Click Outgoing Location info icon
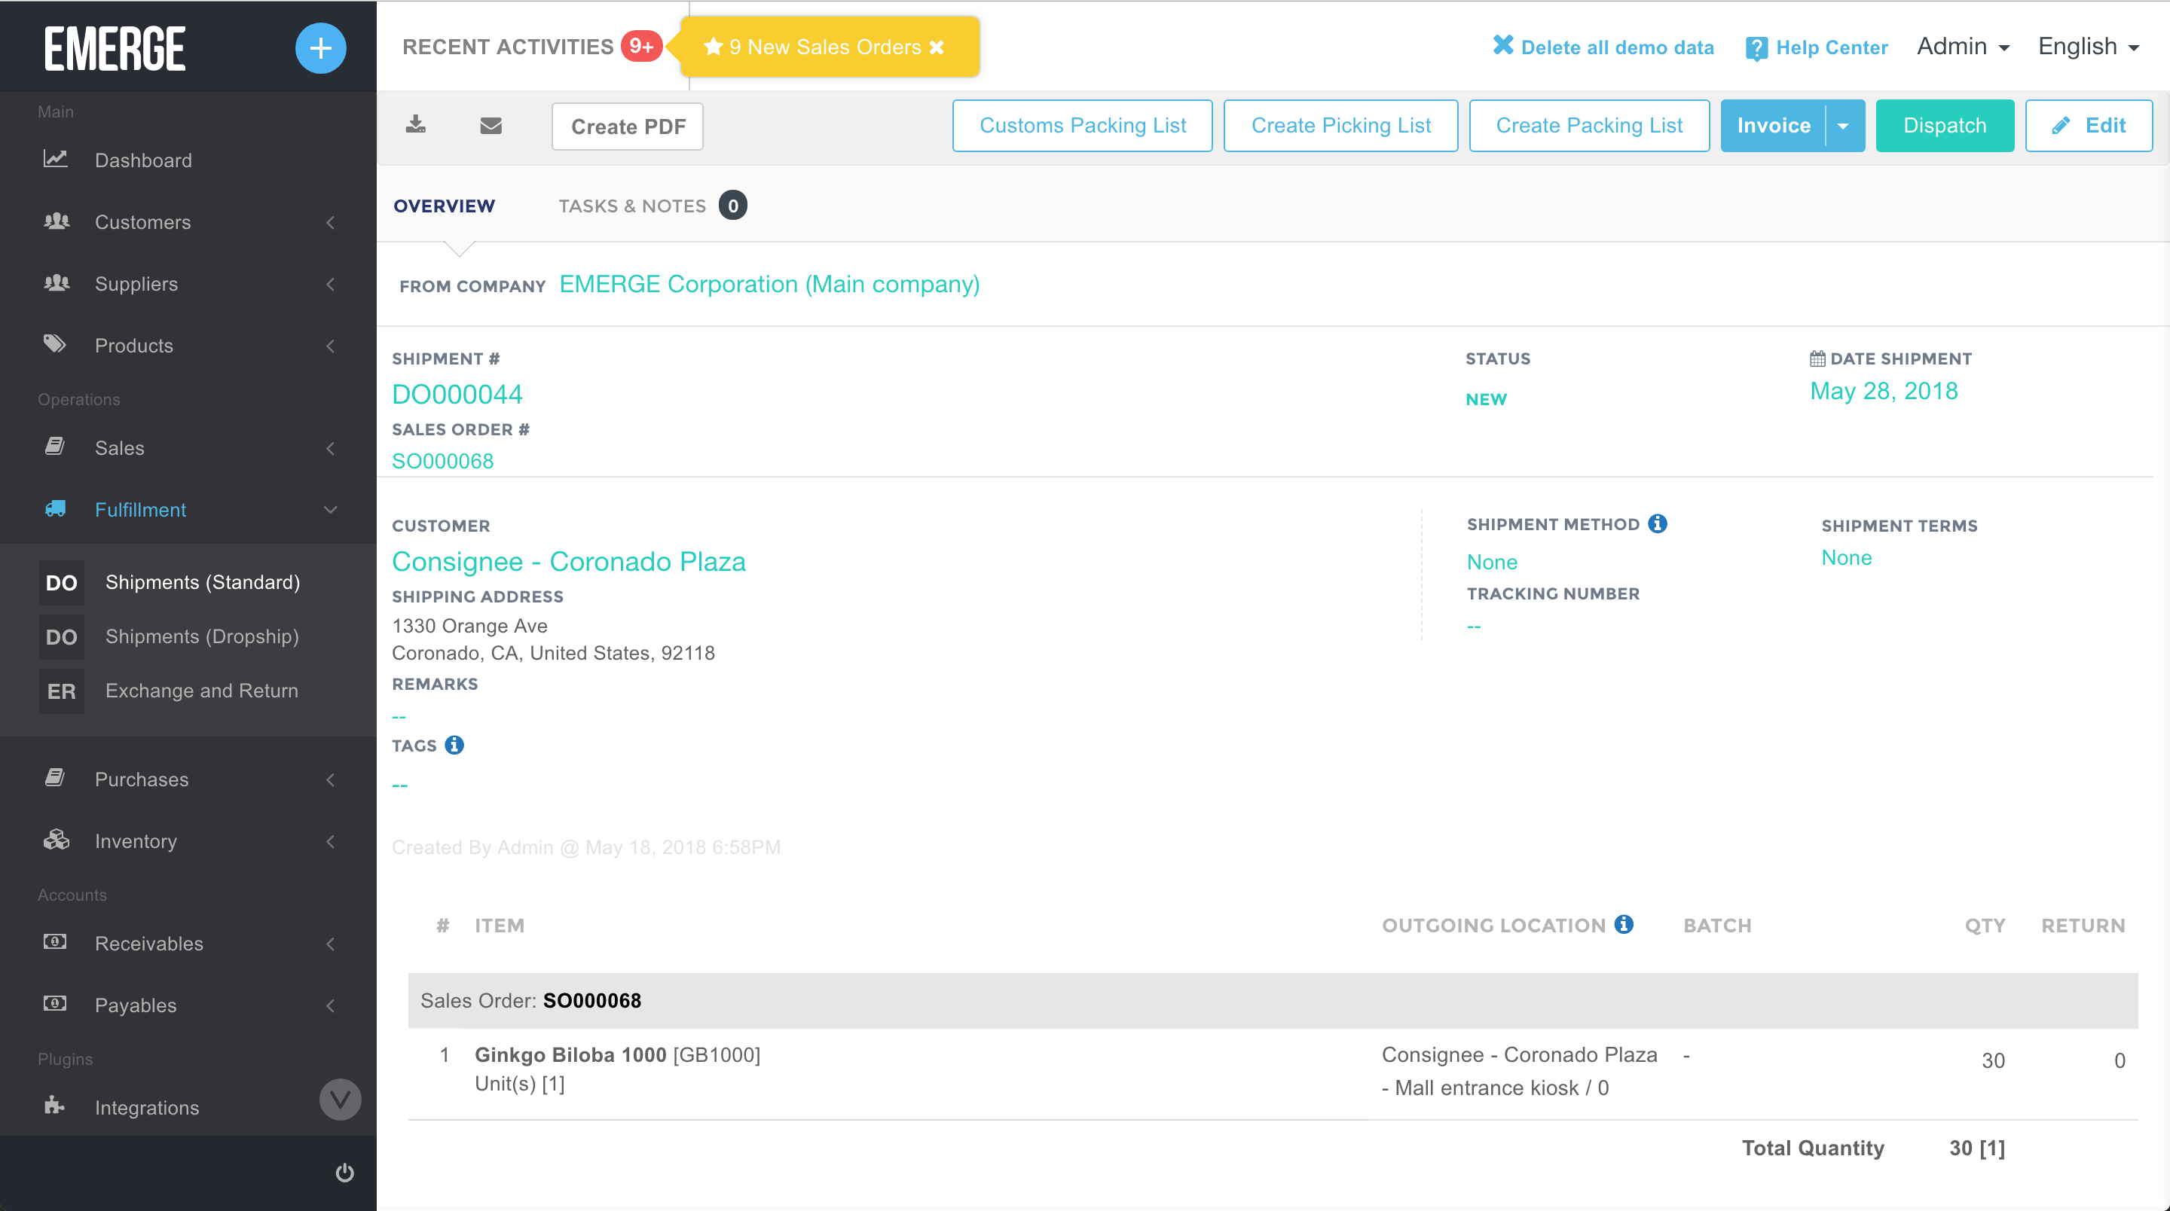 tap(1624, 925)
